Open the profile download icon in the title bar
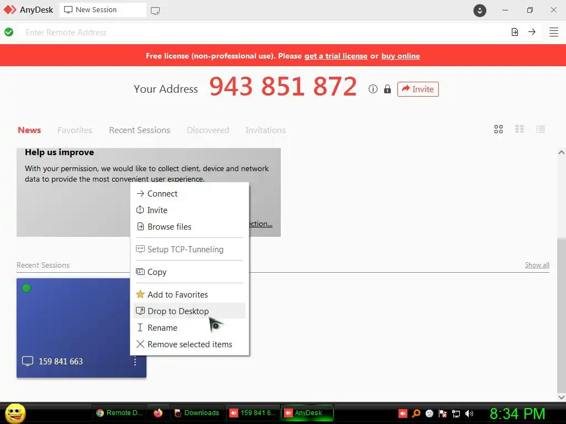 480,10
